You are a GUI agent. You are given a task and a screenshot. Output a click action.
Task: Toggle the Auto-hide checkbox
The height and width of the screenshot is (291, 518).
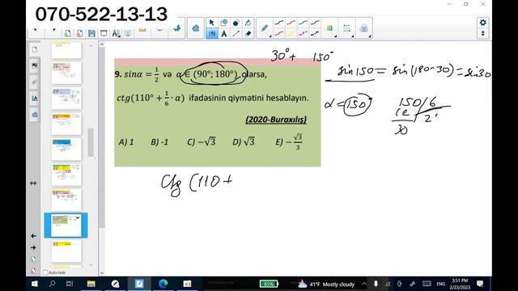pyautogui.click(x=45, y=272)
